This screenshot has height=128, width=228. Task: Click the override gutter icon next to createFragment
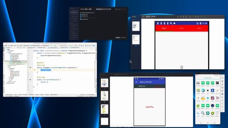pos(30,68)
